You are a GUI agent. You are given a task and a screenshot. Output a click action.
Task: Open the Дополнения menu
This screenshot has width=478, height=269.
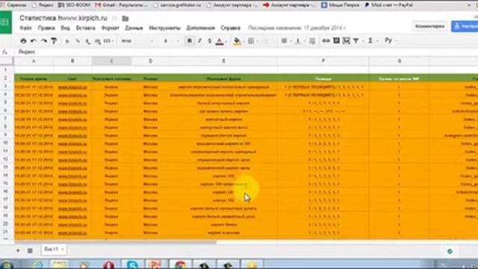click(201, 28)
